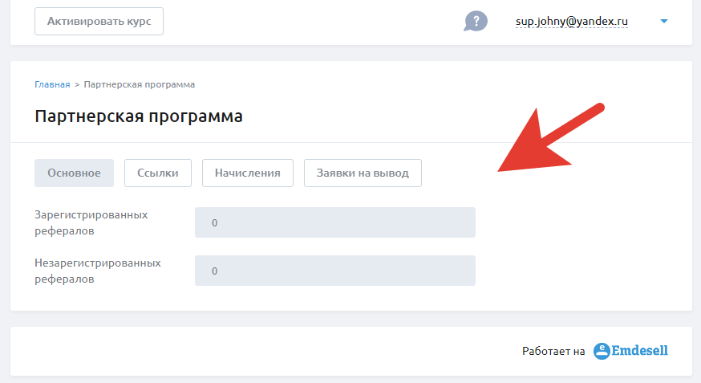Viewport: 701px width, 383px height.
Task: Open the Начисления tab
Action: tap(248, 173)
